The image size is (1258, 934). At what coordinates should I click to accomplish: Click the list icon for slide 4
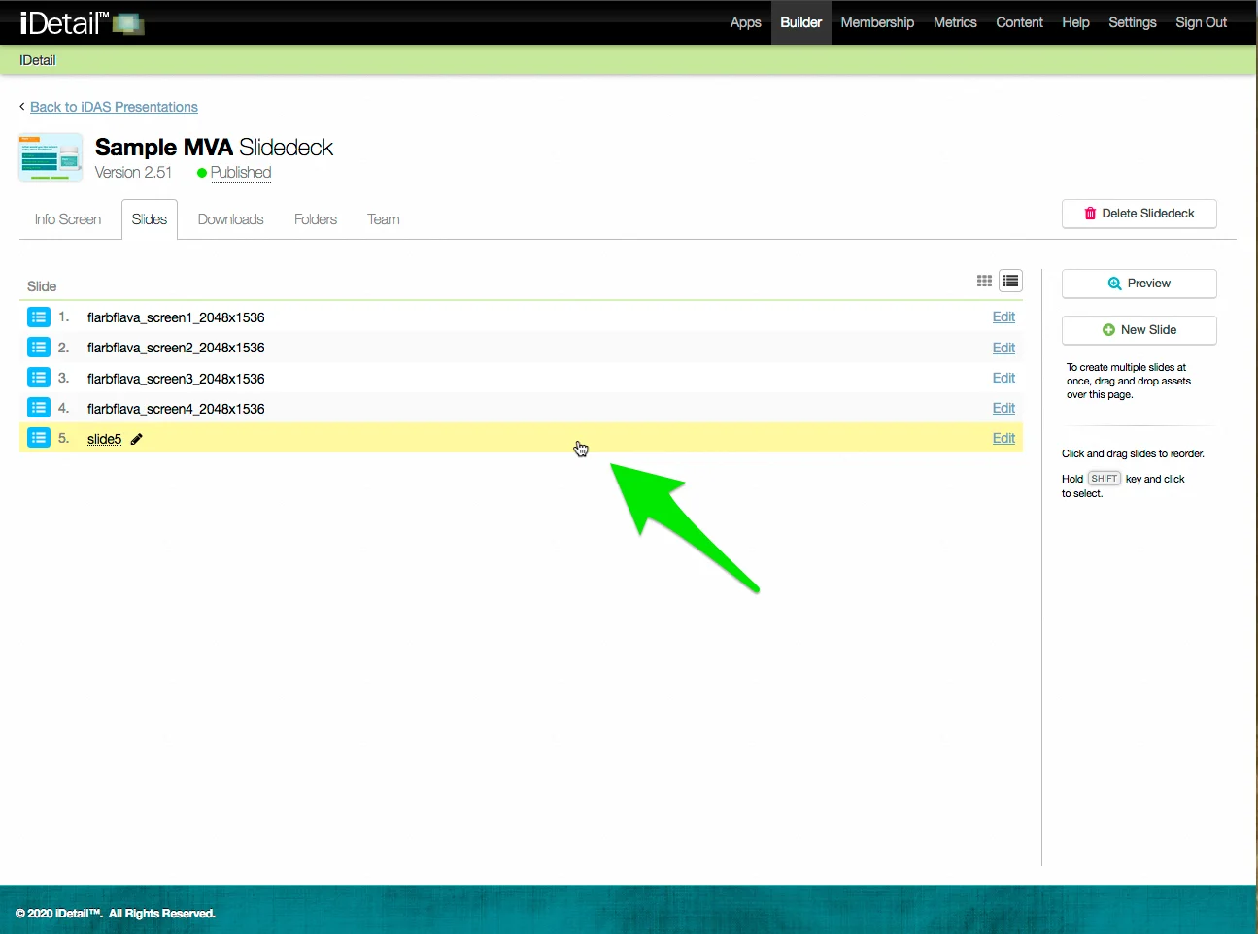(39, 408)
